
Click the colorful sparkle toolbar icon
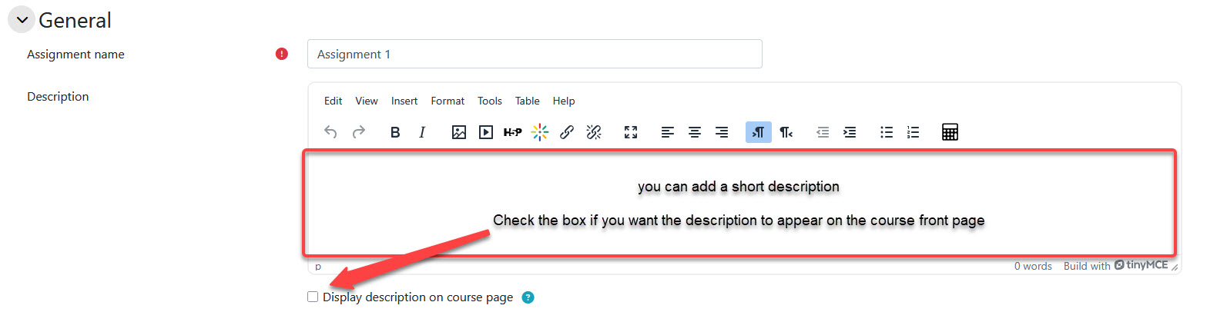tap(540, 132)
